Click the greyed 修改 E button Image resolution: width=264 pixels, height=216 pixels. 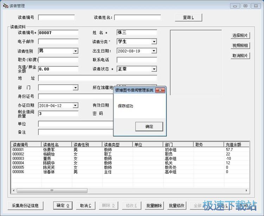[x=131, y=205]
